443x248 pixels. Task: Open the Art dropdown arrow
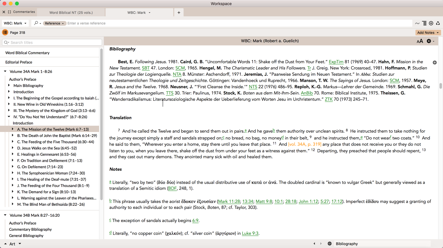20,244
